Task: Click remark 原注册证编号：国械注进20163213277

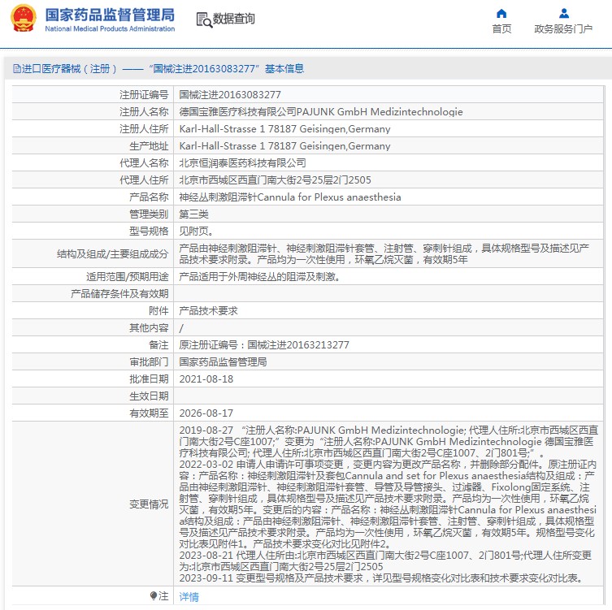Action: (x=264, y=345)
